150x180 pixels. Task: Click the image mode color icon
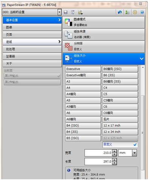pyautogui.click(x=69, y=22)
